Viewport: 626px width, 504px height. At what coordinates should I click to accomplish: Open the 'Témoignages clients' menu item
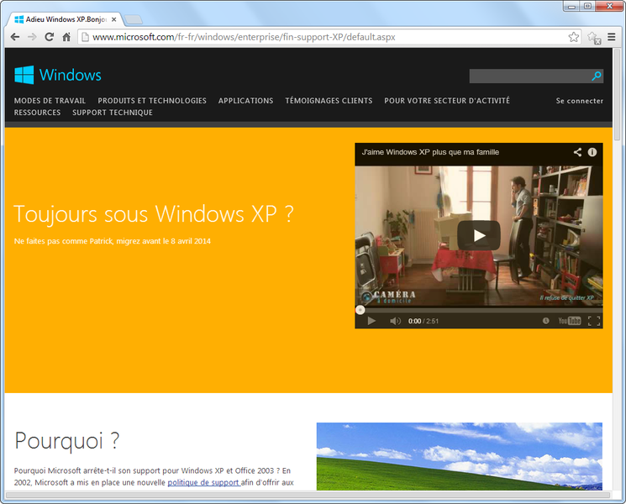coord(329,101)
